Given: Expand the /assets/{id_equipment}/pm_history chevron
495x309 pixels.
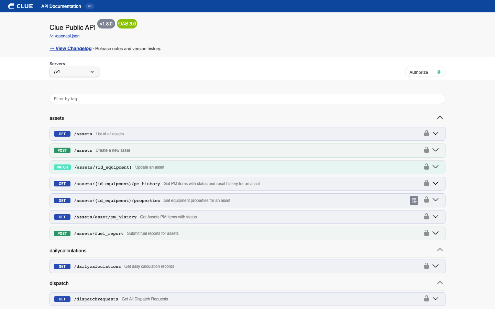Looking at the screenshot, I should (436, 183).
